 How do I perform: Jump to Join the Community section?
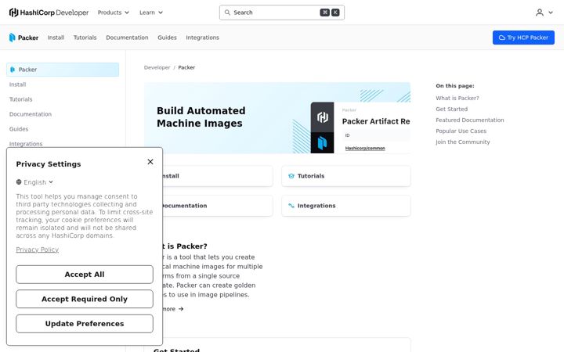point(463,142)
